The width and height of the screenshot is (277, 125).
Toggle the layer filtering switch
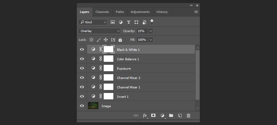point(152,22)
